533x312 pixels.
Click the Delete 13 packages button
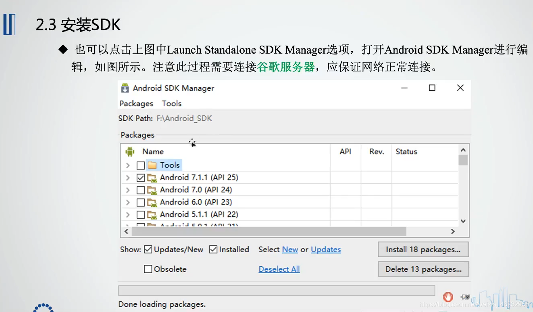[x=423, y=269]
